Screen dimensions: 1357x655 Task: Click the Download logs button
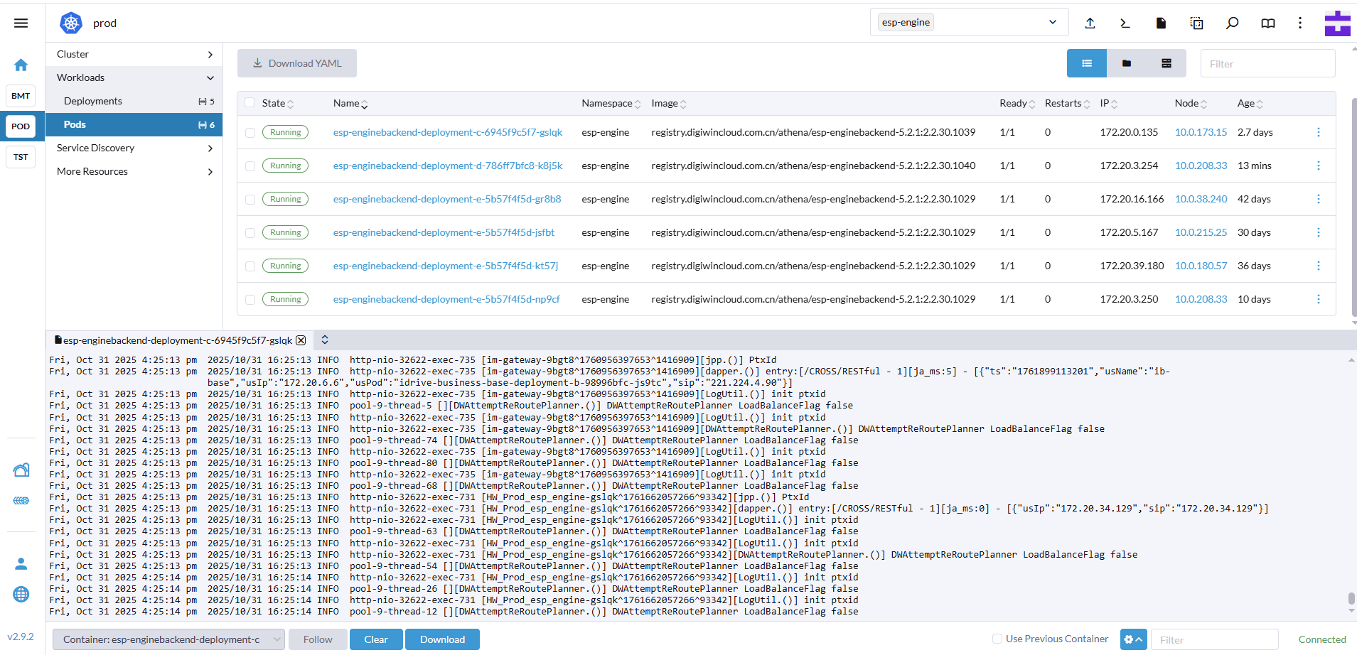(x=442, y=639)
